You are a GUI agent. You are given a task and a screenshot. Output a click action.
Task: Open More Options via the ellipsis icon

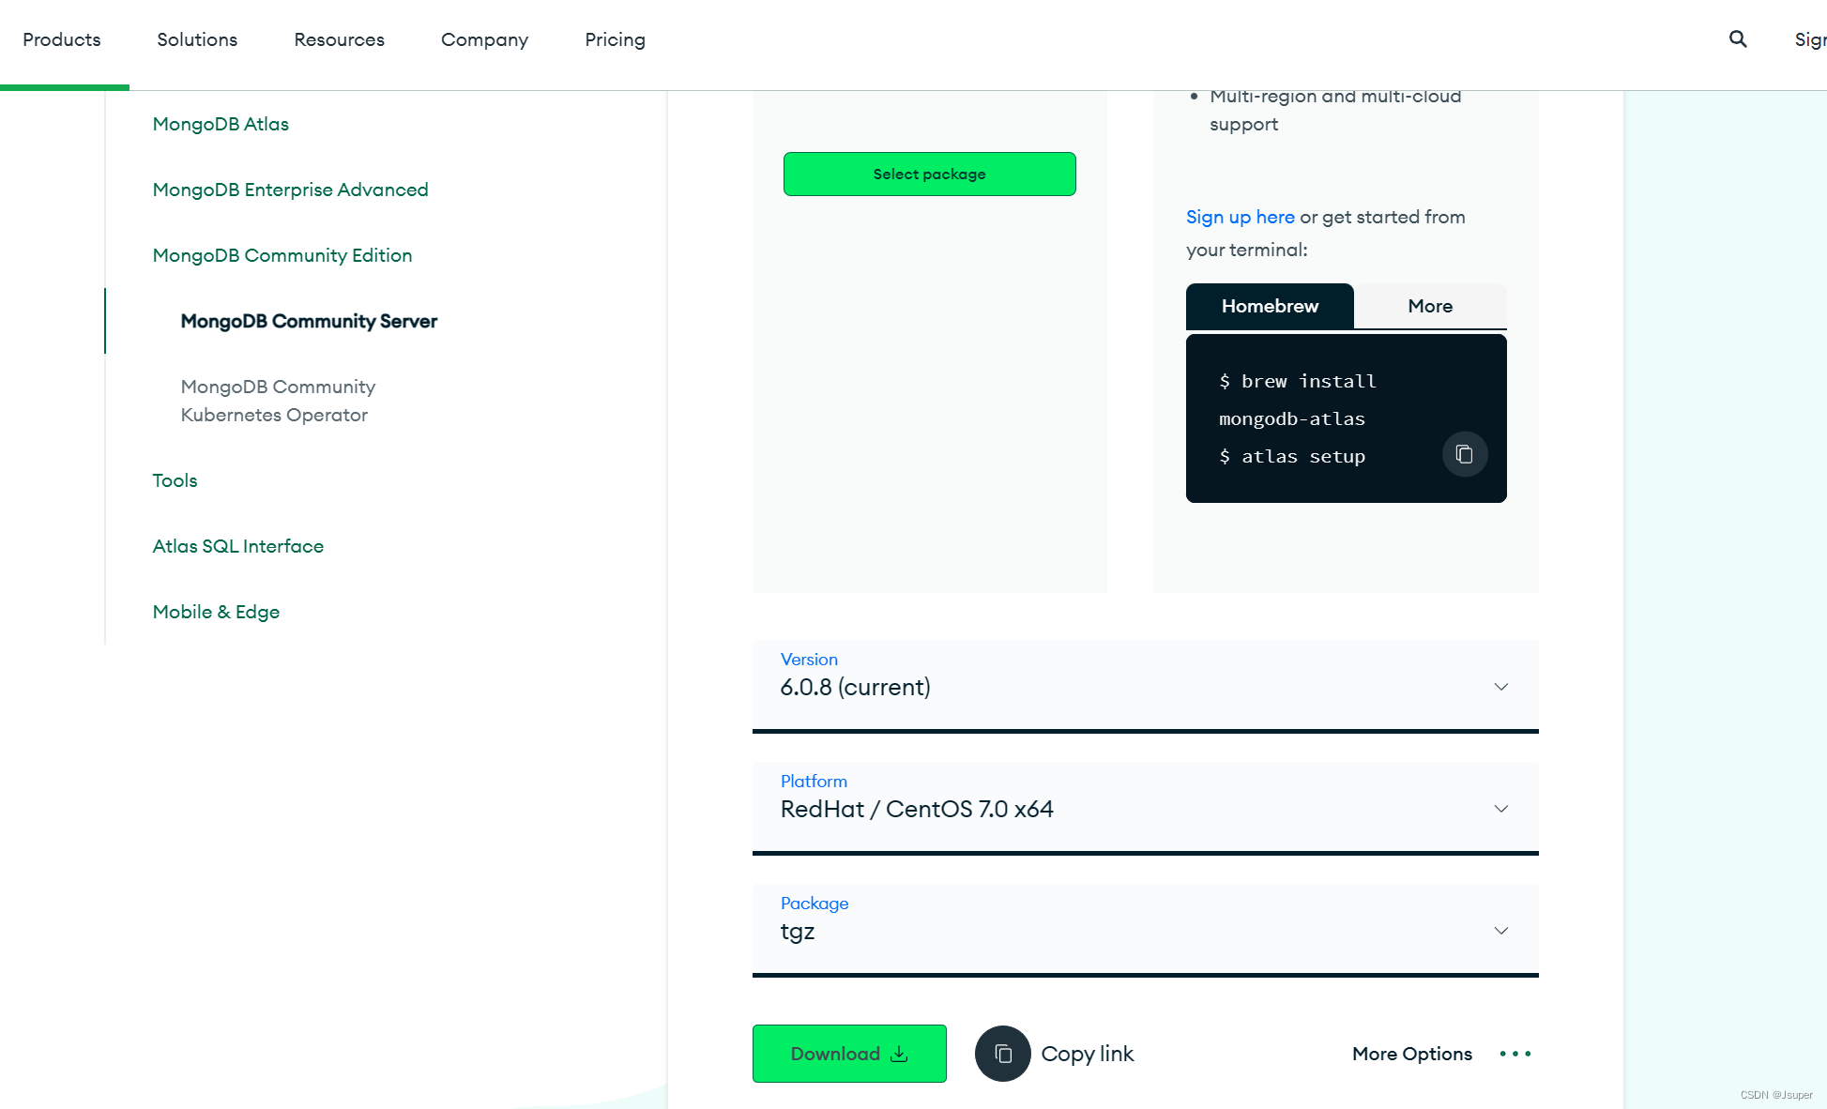tap(1514, 1054)
